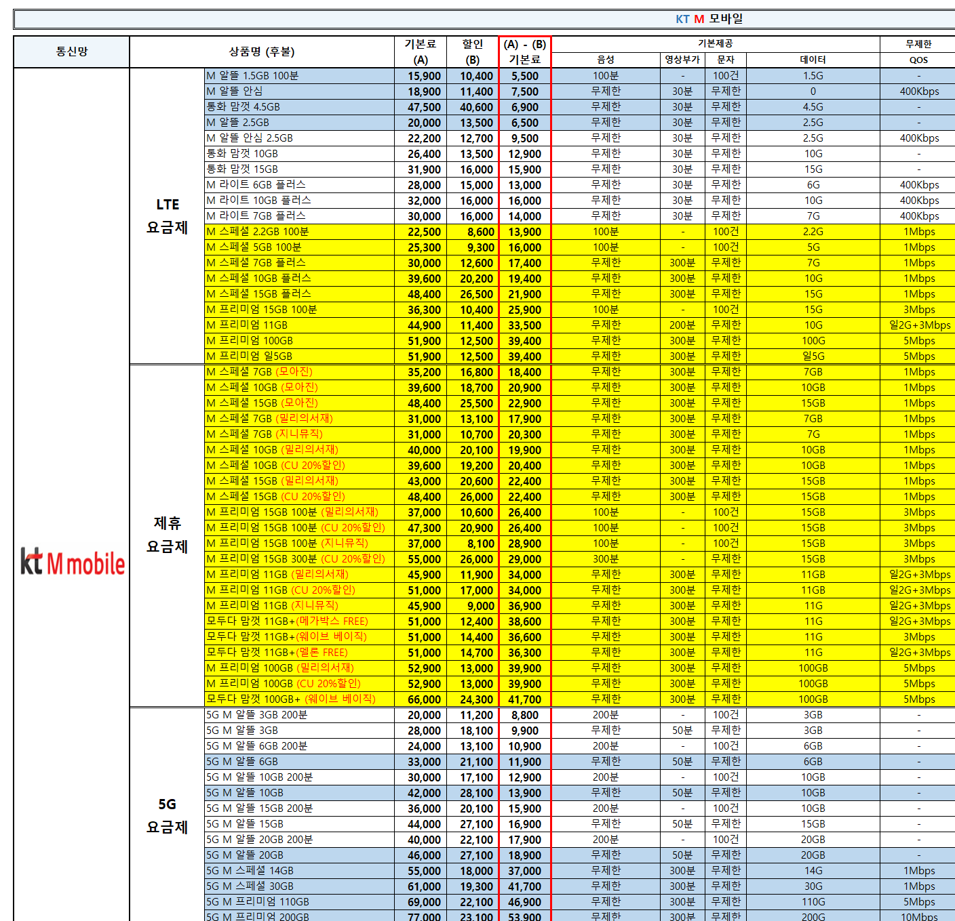Click the 기본제공 header cell
Image resolution: width=955 pixels, height=921 pixels.
coord(716,43)
